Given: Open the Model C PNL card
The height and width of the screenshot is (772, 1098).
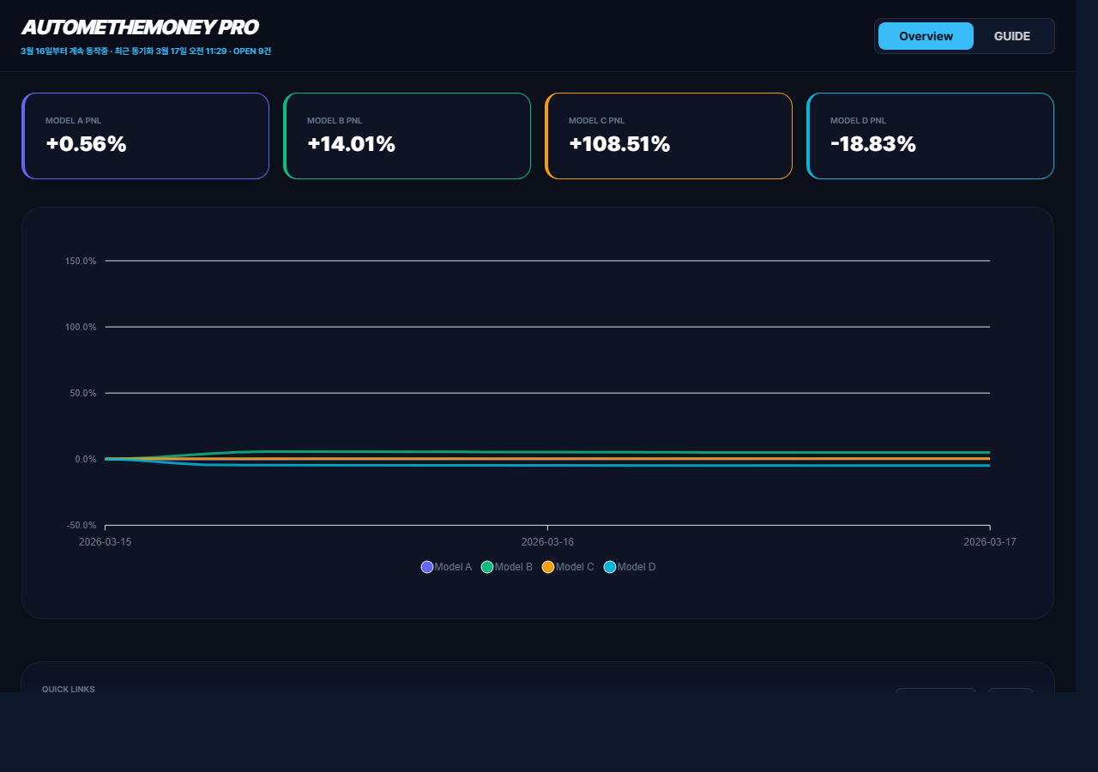Looking at the screenshot, I should pyautogui.click(x=669, y=136).
